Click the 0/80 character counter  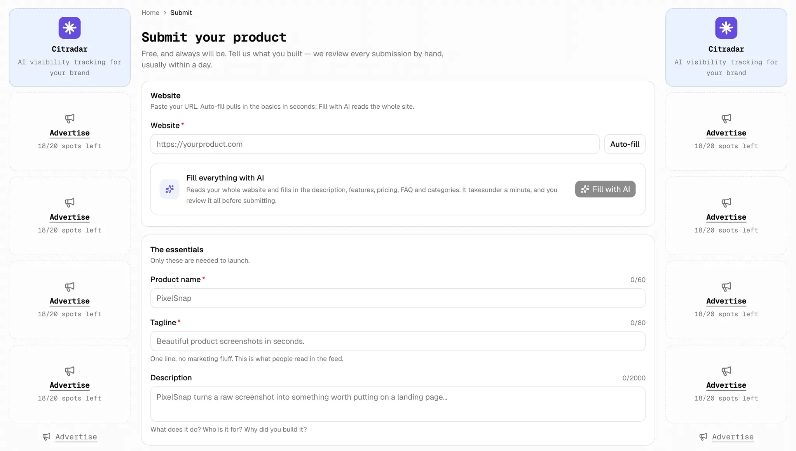[x=638, y=323]
